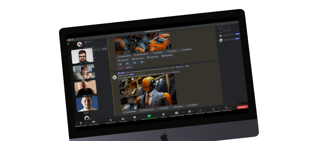The image size is (319, 141).
Task: Expand share screen options arrow
Action: pyautogui.click(x=156, y=115)
